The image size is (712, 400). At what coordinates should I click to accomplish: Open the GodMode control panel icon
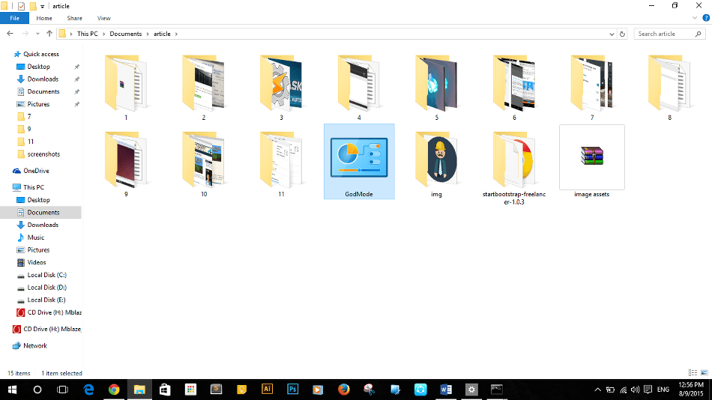(x=359, y=160)
